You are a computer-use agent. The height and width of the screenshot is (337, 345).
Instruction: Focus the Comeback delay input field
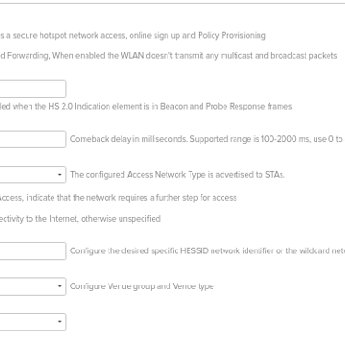(x=33, y=139)
